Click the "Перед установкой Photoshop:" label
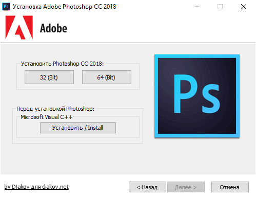 click(55, 109)
